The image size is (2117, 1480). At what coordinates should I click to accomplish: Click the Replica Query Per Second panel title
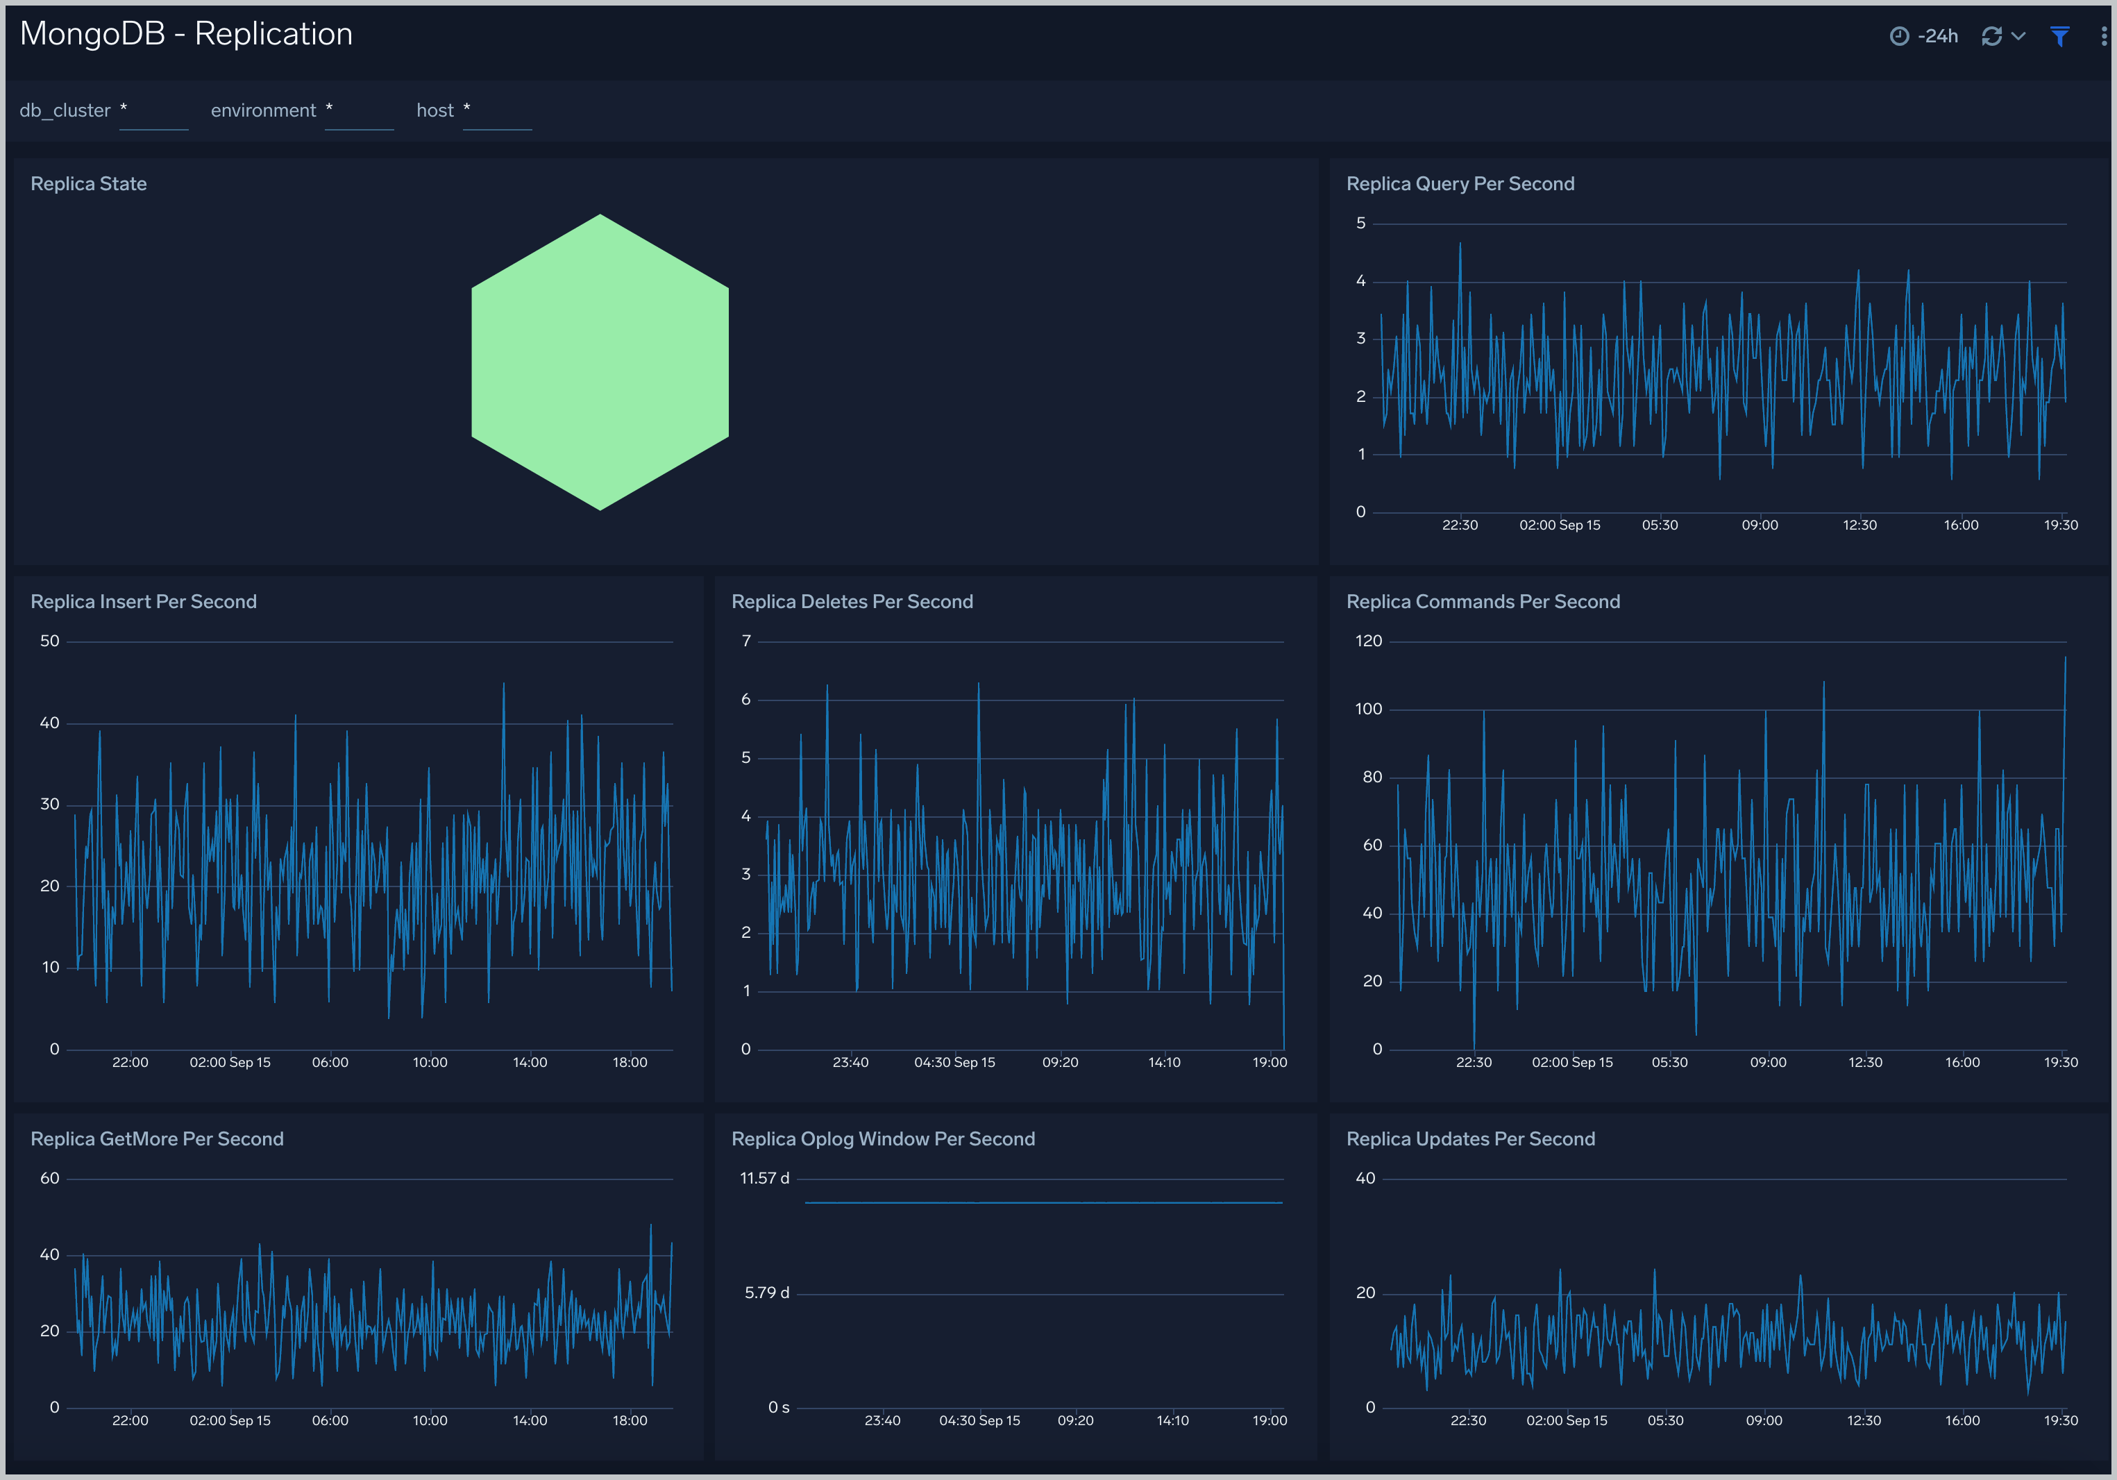pos(1460,183)
